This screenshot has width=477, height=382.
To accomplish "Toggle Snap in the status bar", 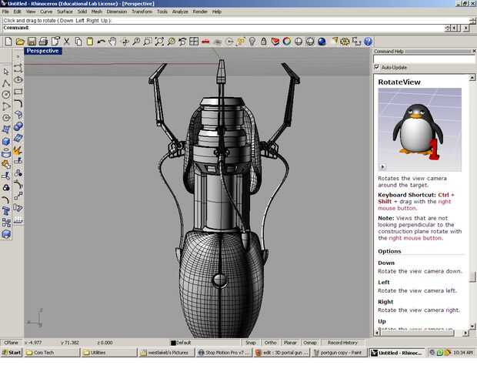I will tap(250, 342).
